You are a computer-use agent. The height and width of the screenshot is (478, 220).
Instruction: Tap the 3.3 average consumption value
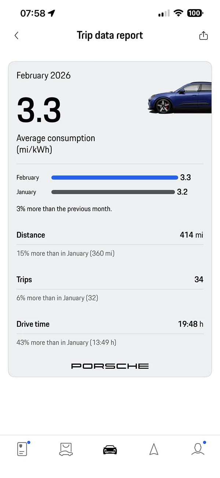coord(38,110)
